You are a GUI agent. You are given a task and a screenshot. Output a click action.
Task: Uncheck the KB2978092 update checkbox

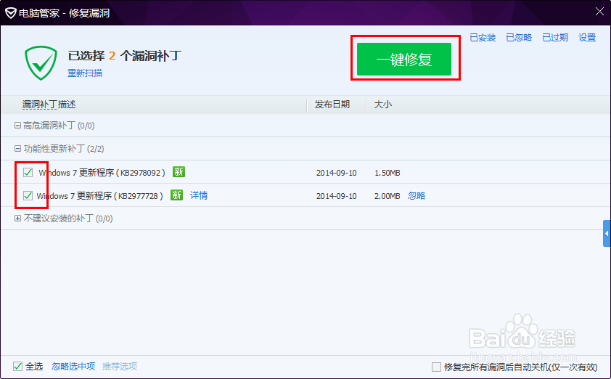point(28,172)
